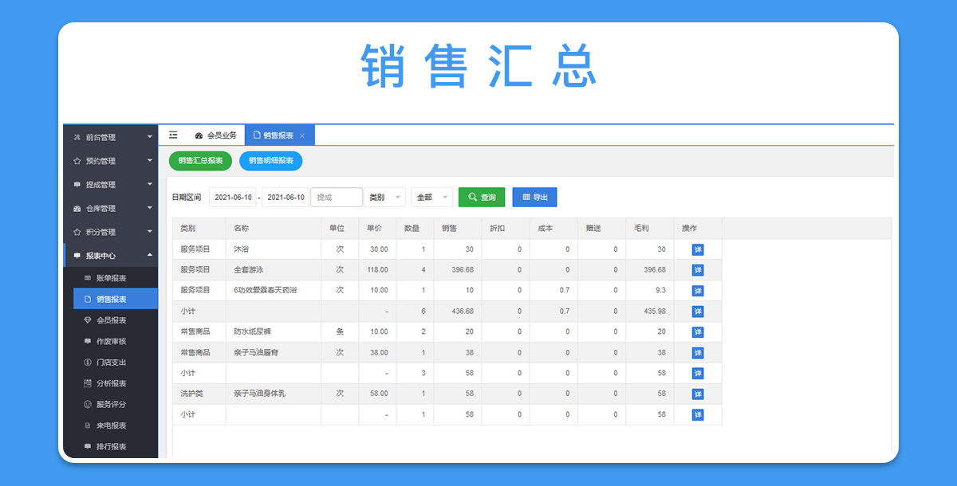957x486 pixels.
Task: Open the 类别 dropdown
Action: point(385,197)
